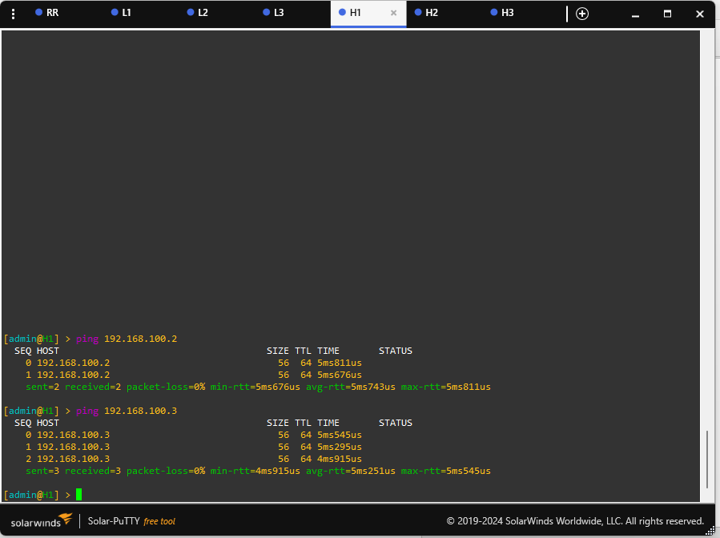The width and height of the screenshot is (720, 538).
Task: Click the 'sent=2 received=2' summary line
Action: (258, 387)
